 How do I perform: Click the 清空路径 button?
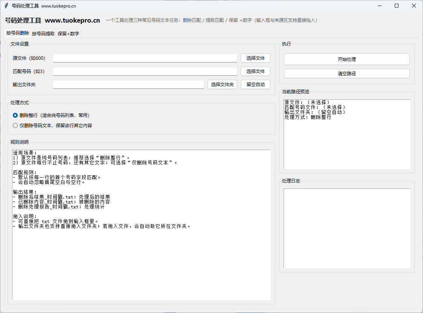(346, 73)
